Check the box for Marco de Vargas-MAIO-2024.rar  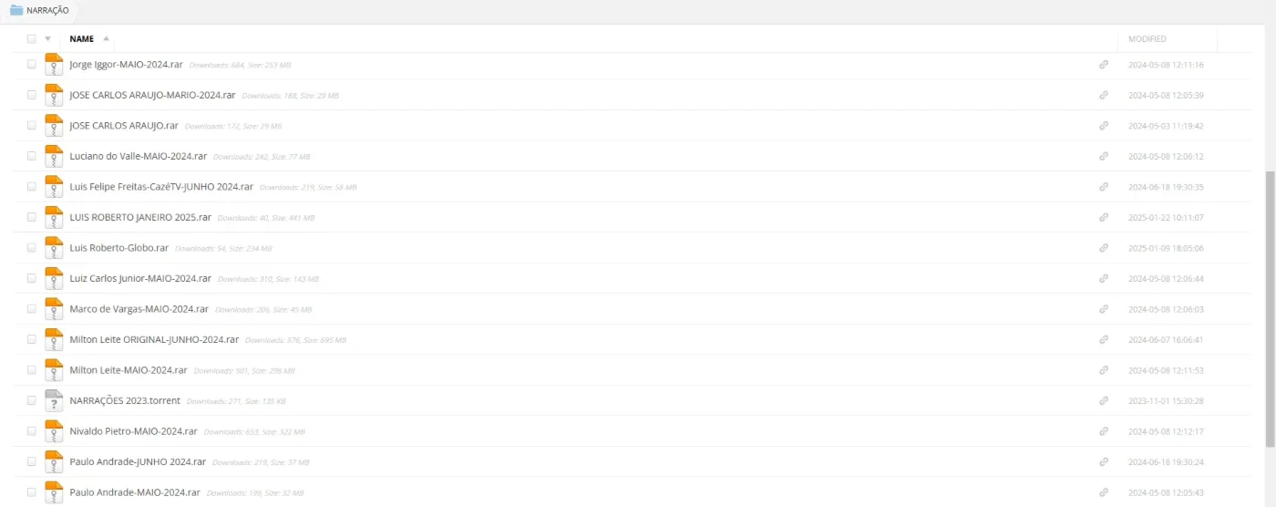click(32, 309)
